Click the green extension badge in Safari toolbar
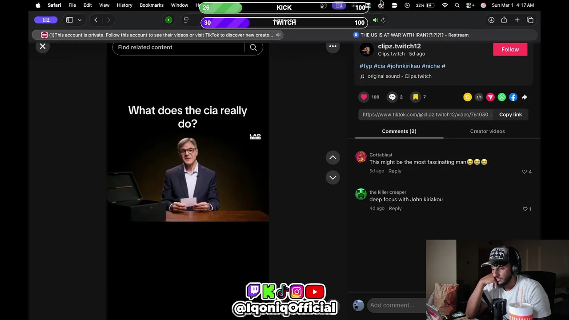The height and width of the screenshot is (320, 569). [x=168, y=20]
